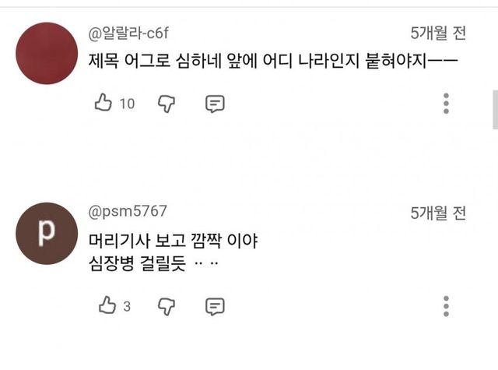Screen dimensions: 498x370
Task: Visit the @psm5767 channel link
Action: (x=128, y=212)
